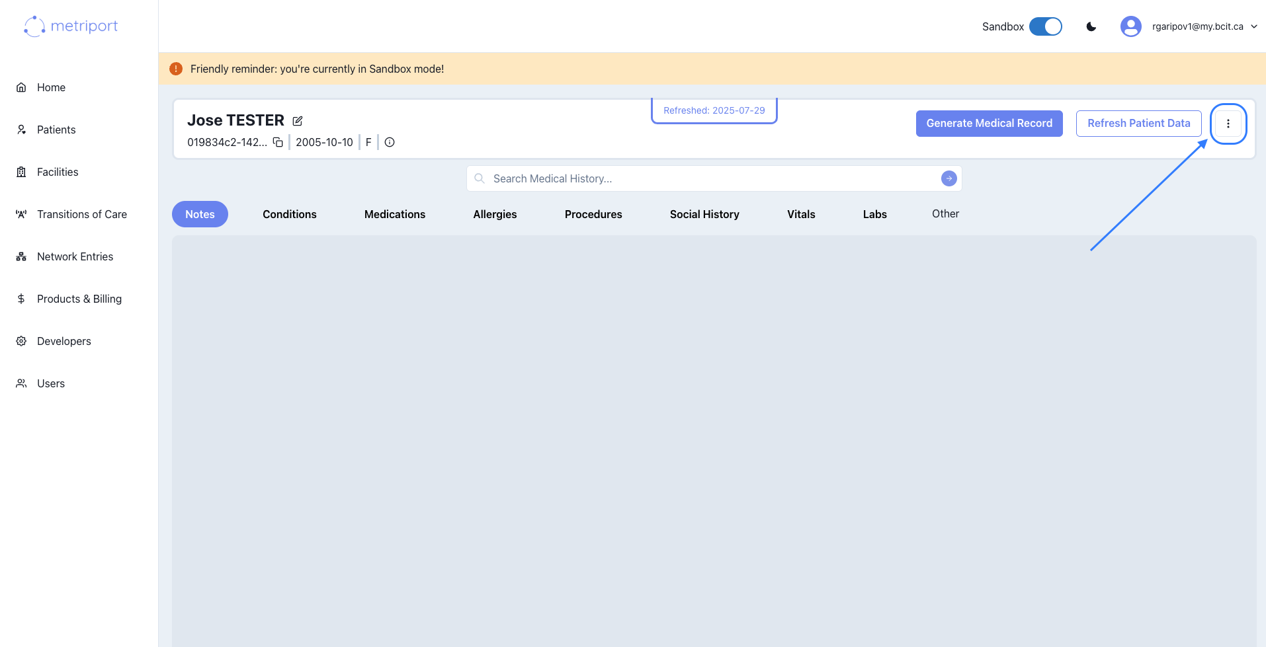Click the copy icon next to patient ID
Image resolution: width=1266 pixels, height=647 pixels.
click(x=277, y=142)
